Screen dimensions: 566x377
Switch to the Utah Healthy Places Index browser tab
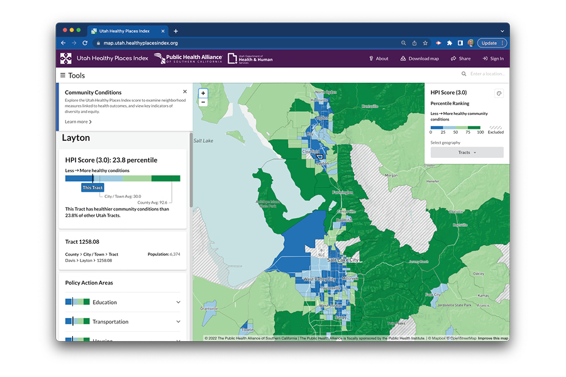coord(126,30)
